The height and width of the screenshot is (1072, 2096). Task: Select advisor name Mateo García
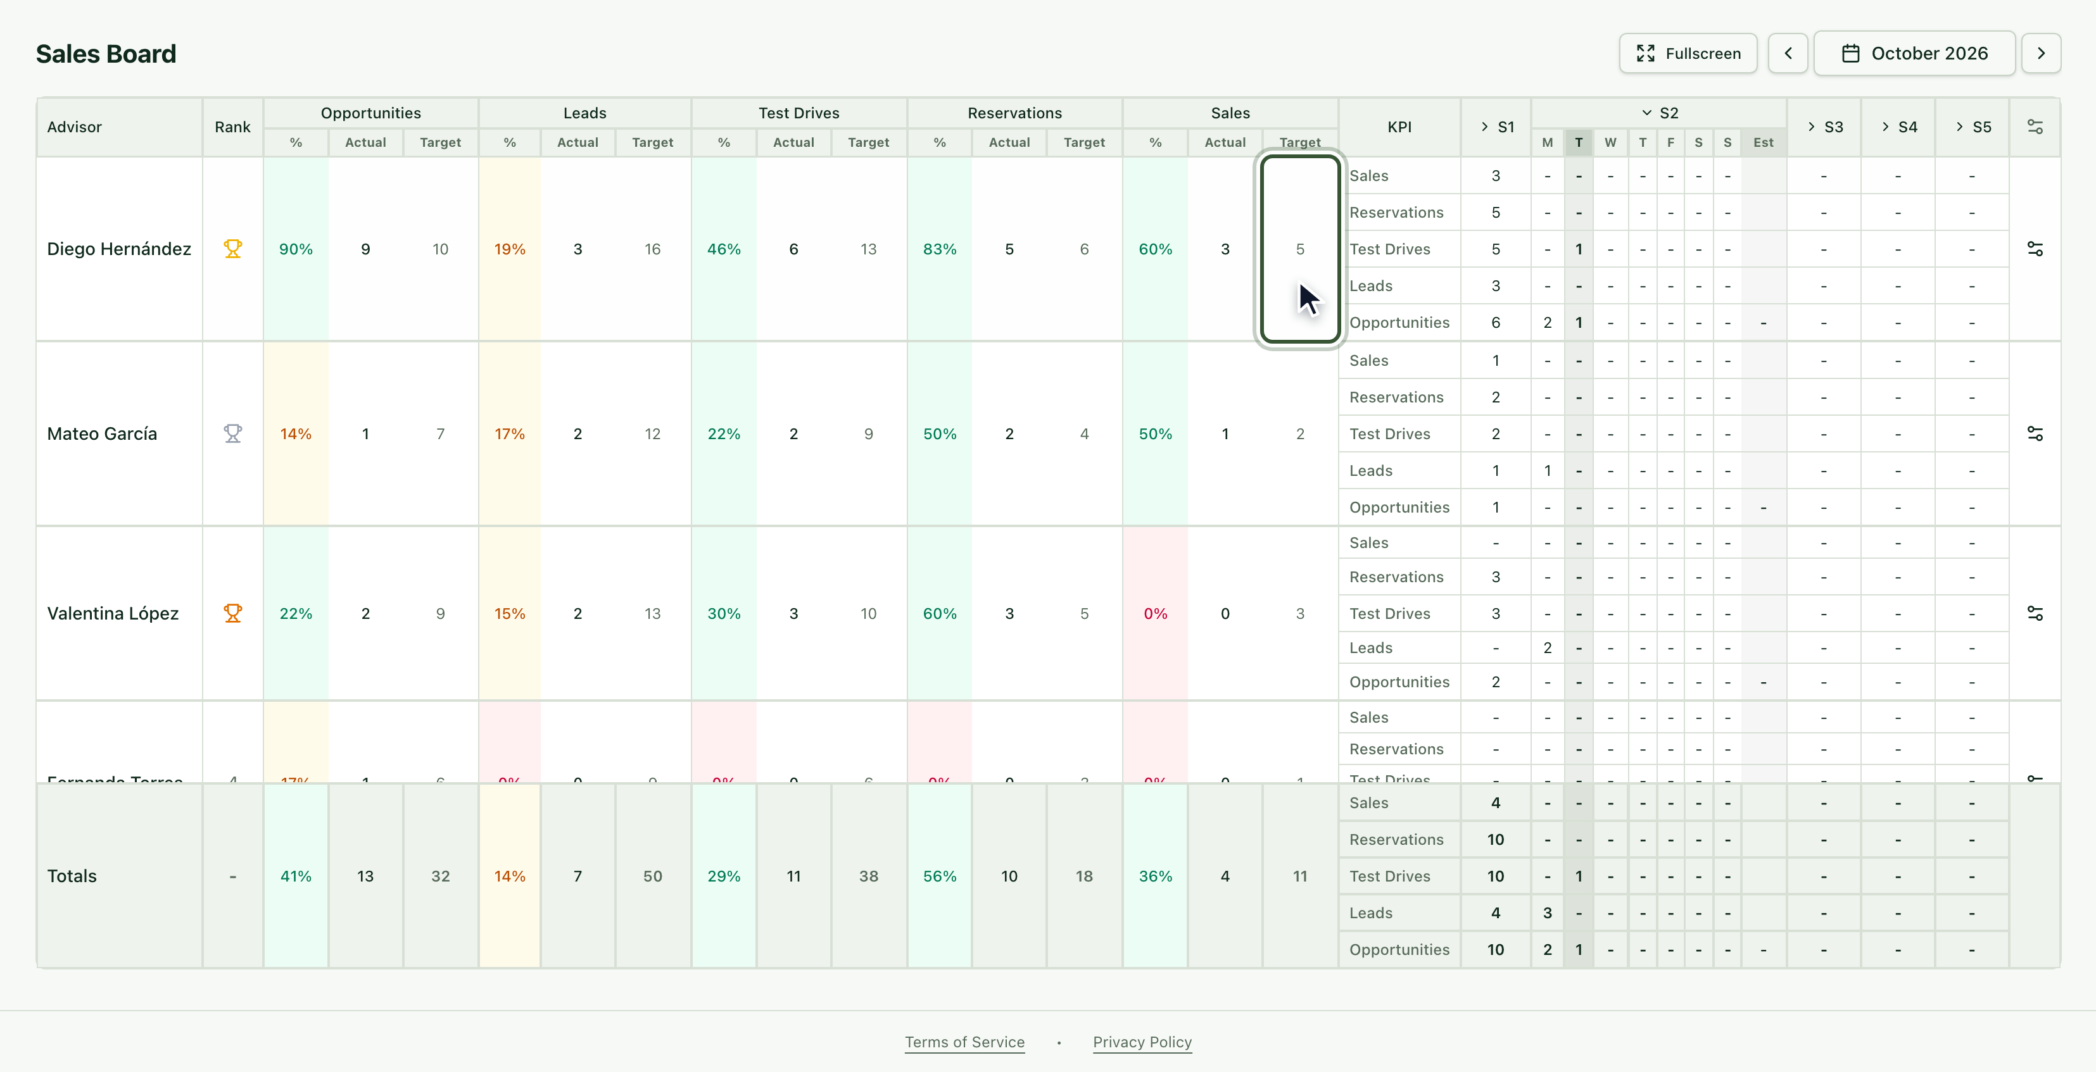pos(102,433)
